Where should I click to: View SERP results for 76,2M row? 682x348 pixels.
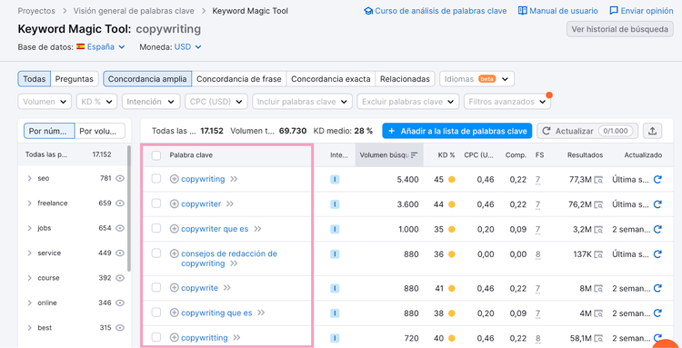(x=599, y=204)
